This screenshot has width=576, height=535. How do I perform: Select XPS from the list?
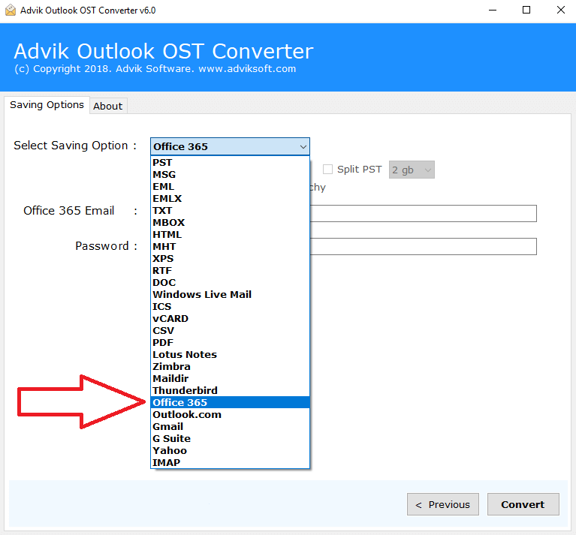(230, 258)
